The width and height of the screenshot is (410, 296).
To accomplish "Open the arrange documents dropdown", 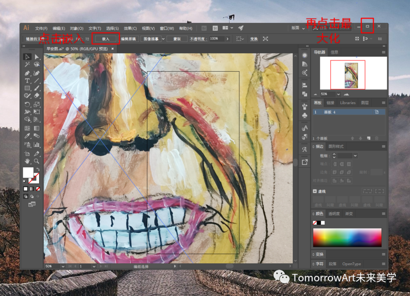I will 227,28.
